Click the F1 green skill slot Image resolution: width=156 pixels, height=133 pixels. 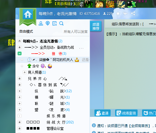pos(88,4)
